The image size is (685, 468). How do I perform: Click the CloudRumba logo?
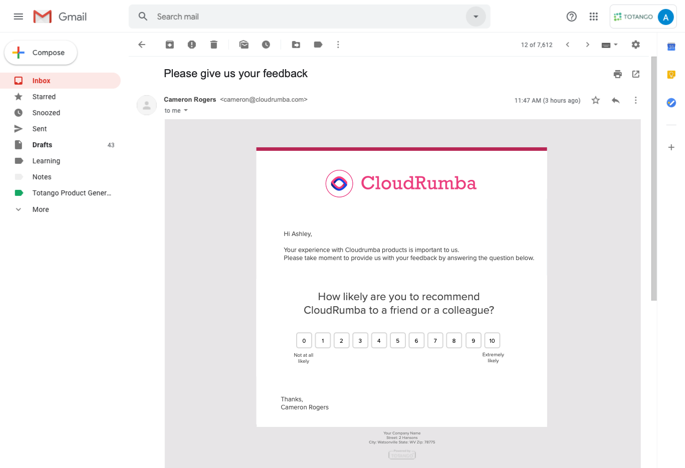[x=401, y=183]
